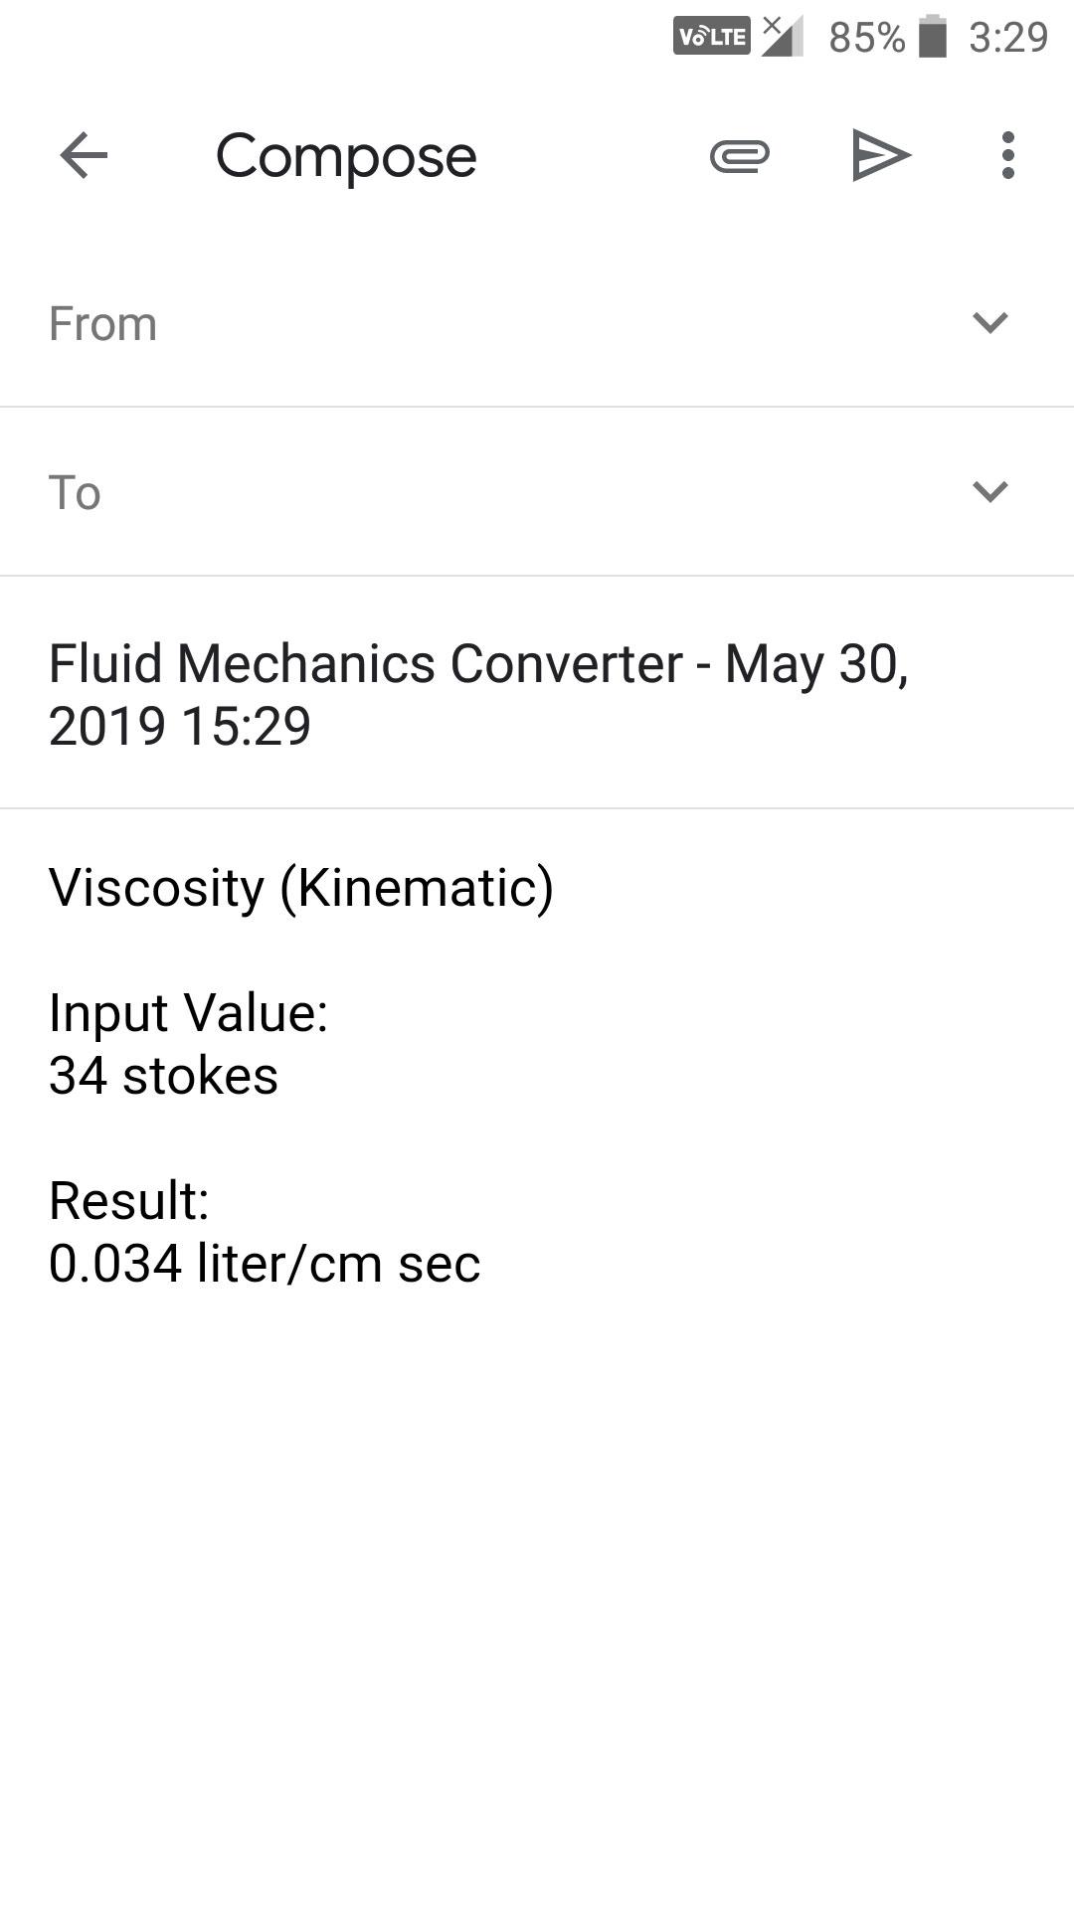1074x1909 pixels.
Task: Send the email with the arrow icon
Action: [881, 156]
